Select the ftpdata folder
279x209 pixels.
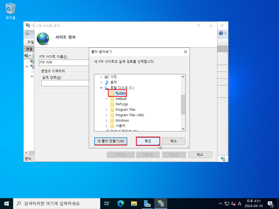click(118, 93)
